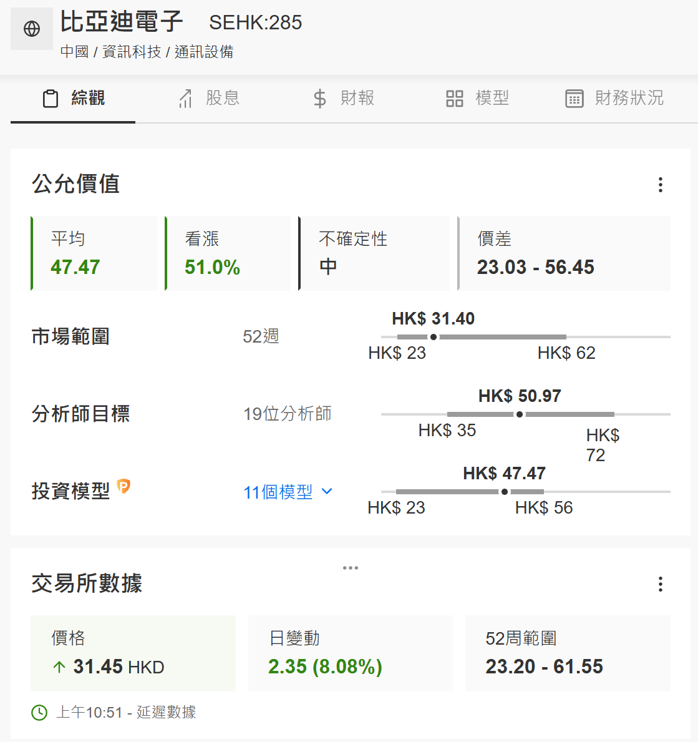Click the 價格 31.45 HKD card
698x742 pixels.
pyautogui.click(x=133, y=653)
